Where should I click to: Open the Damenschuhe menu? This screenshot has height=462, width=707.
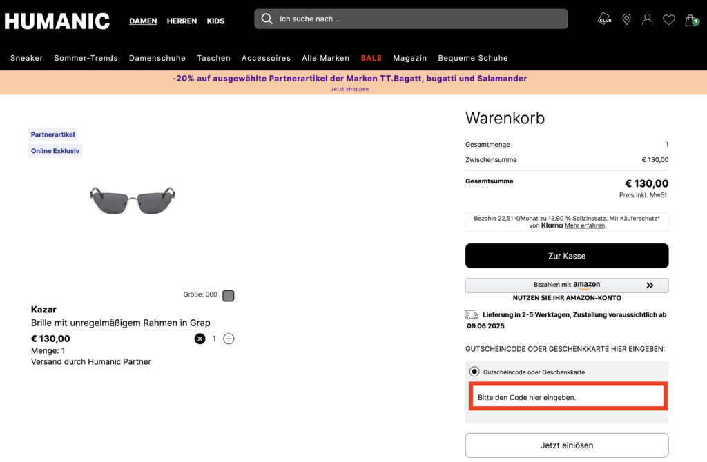(157, 58)
